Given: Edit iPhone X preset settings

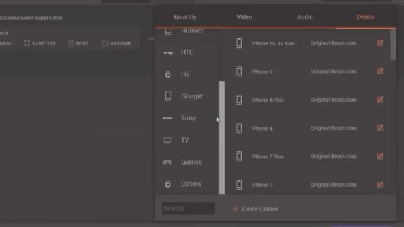Looking at the screenshot, I should pos(380,71).
